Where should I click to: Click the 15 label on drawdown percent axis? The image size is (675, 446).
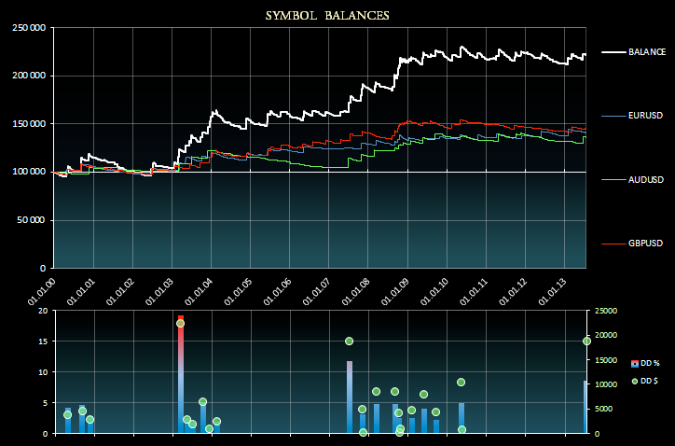(x=43, y=341)
